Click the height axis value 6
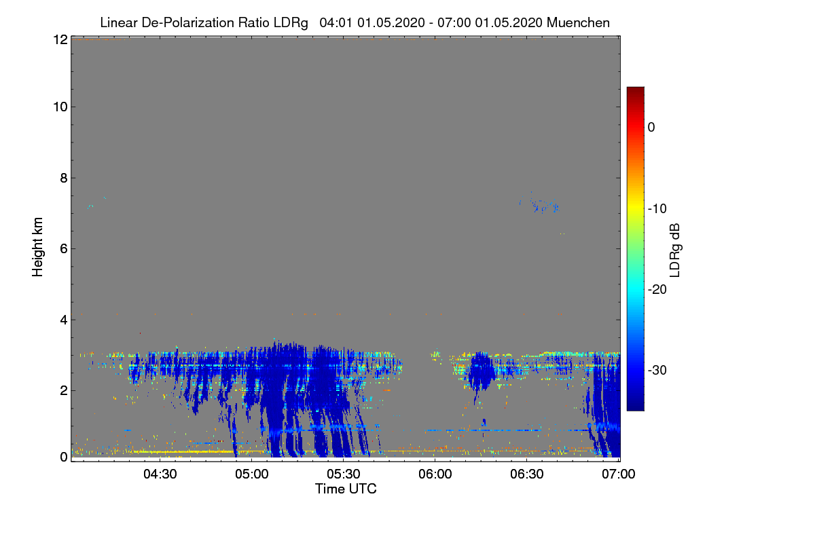Viewport: 815px width, 543px height. tap(62, 248)
